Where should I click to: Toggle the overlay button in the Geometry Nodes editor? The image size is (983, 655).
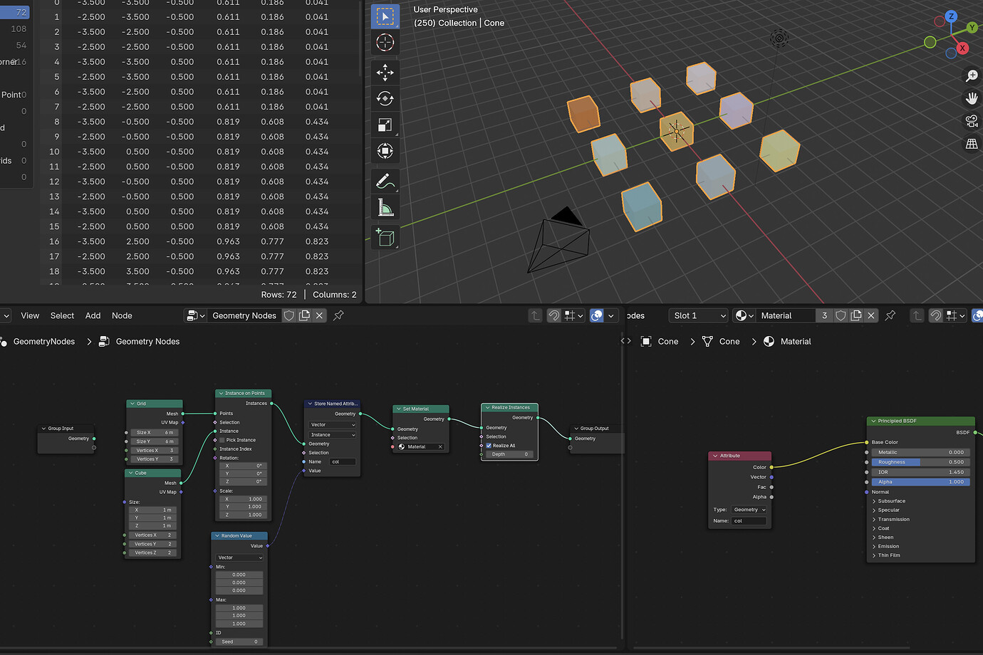click(x=597, y=315)
